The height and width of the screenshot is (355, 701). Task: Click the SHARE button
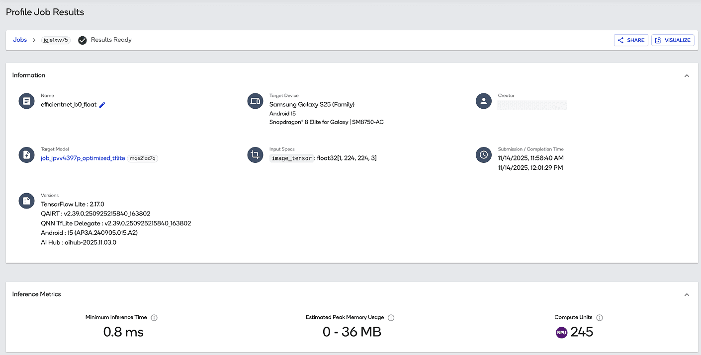(631, 40)
